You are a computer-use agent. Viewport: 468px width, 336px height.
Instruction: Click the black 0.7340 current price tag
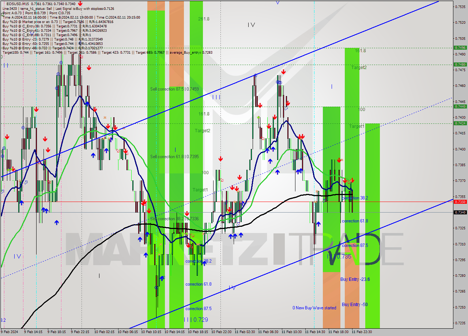(x=460, y=212)
